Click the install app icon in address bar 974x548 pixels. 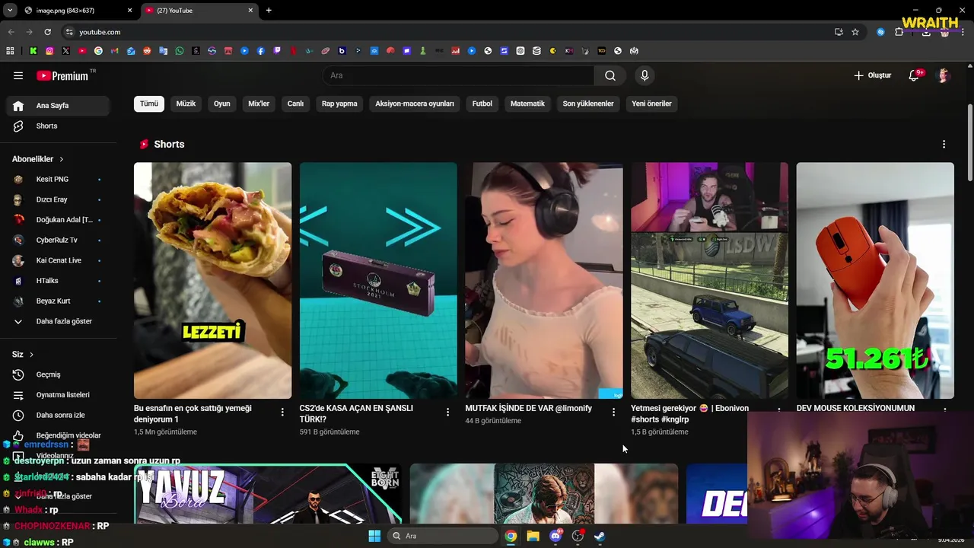click(839, 32)
